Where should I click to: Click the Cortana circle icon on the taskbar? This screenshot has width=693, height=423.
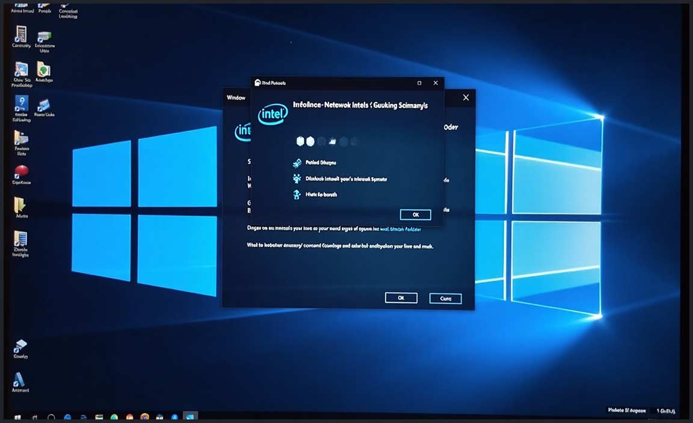click(51, 417)
